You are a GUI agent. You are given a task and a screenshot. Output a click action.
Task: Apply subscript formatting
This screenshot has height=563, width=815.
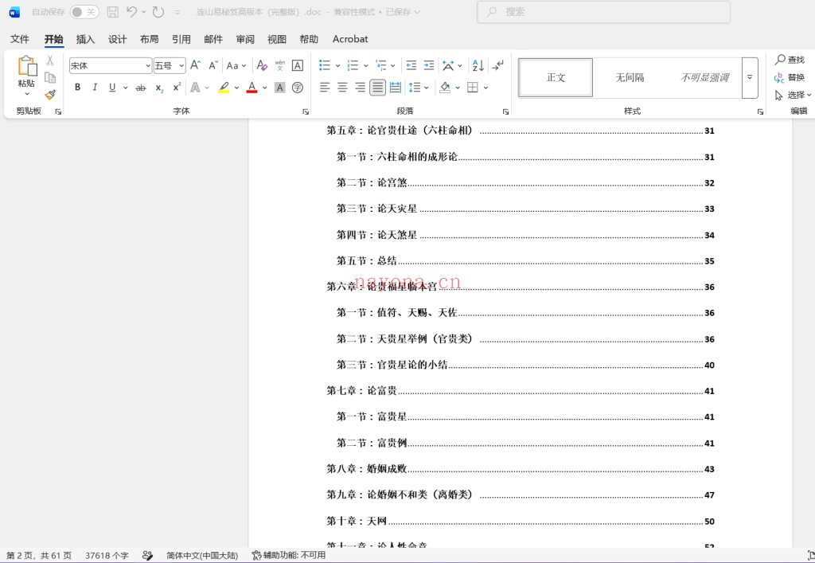point(159,88)
